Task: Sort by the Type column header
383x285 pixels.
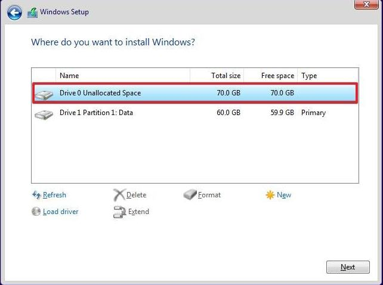Action: 328,76
